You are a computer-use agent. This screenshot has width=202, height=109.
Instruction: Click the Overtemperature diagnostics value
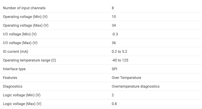[x=136, y=87]
